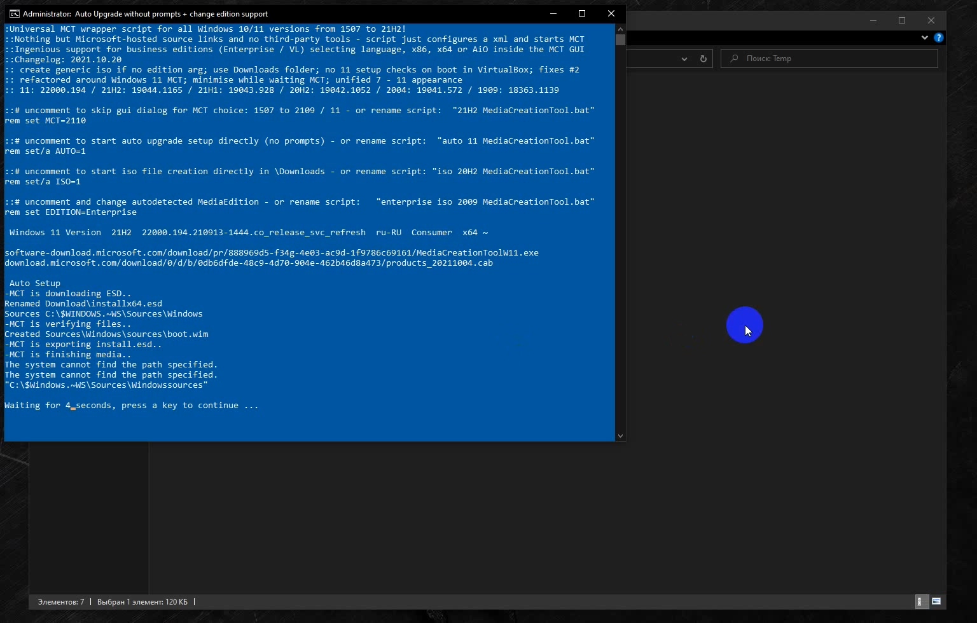Image resolution: width=977 pixels, height=623 pixels.
Task: Close the Administrator console window
Action: pyautogui.click(x=611, y=13)
